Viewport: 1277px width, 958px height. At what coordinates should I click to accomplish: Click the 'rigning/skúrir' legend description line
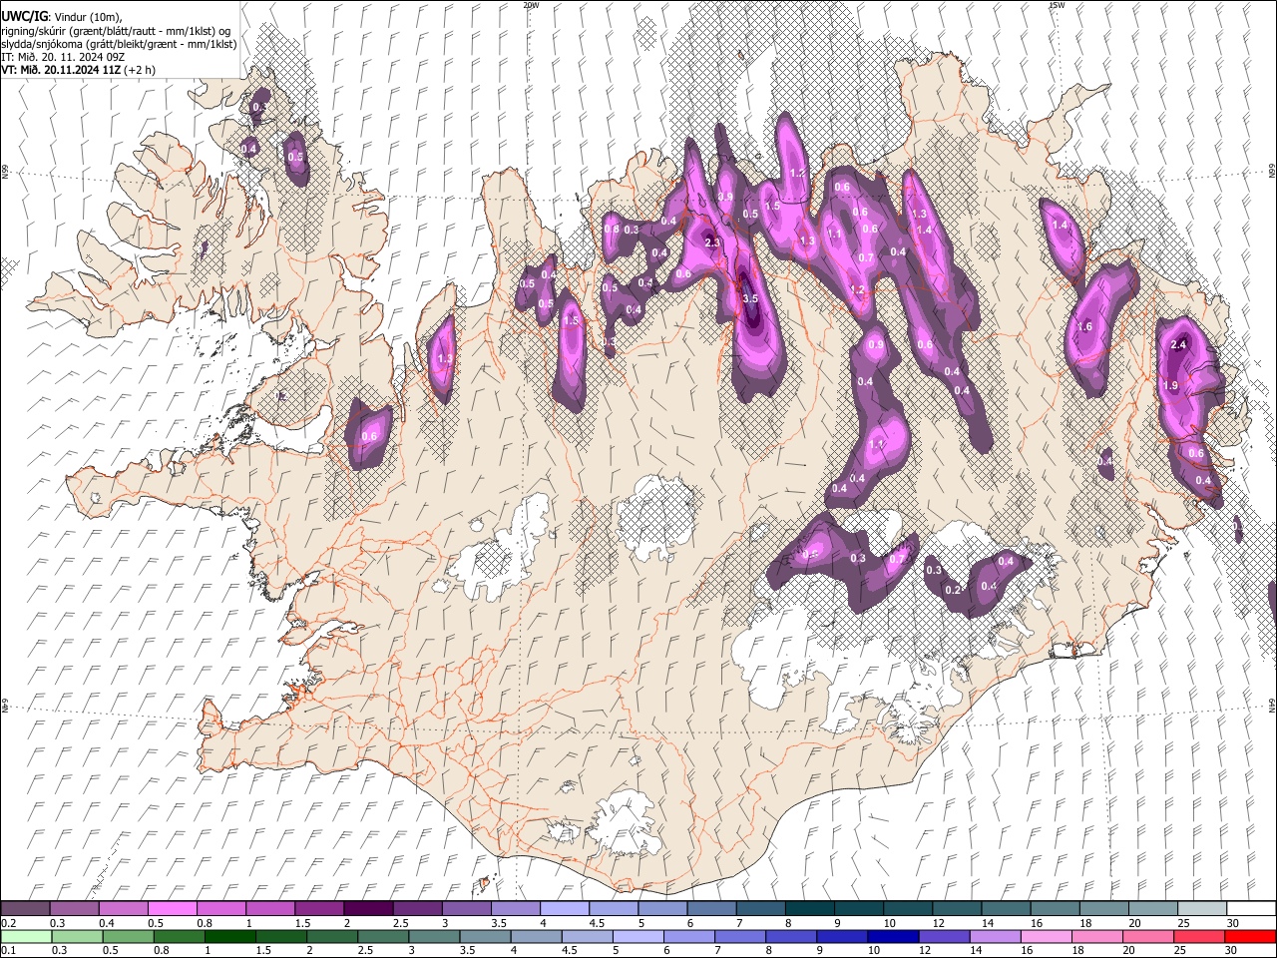point(117,31)
